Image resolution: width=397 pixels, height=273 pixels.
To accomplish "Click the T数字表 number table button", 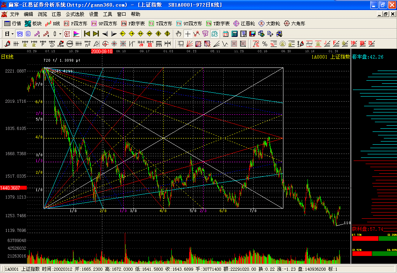I will coord(218,24).
